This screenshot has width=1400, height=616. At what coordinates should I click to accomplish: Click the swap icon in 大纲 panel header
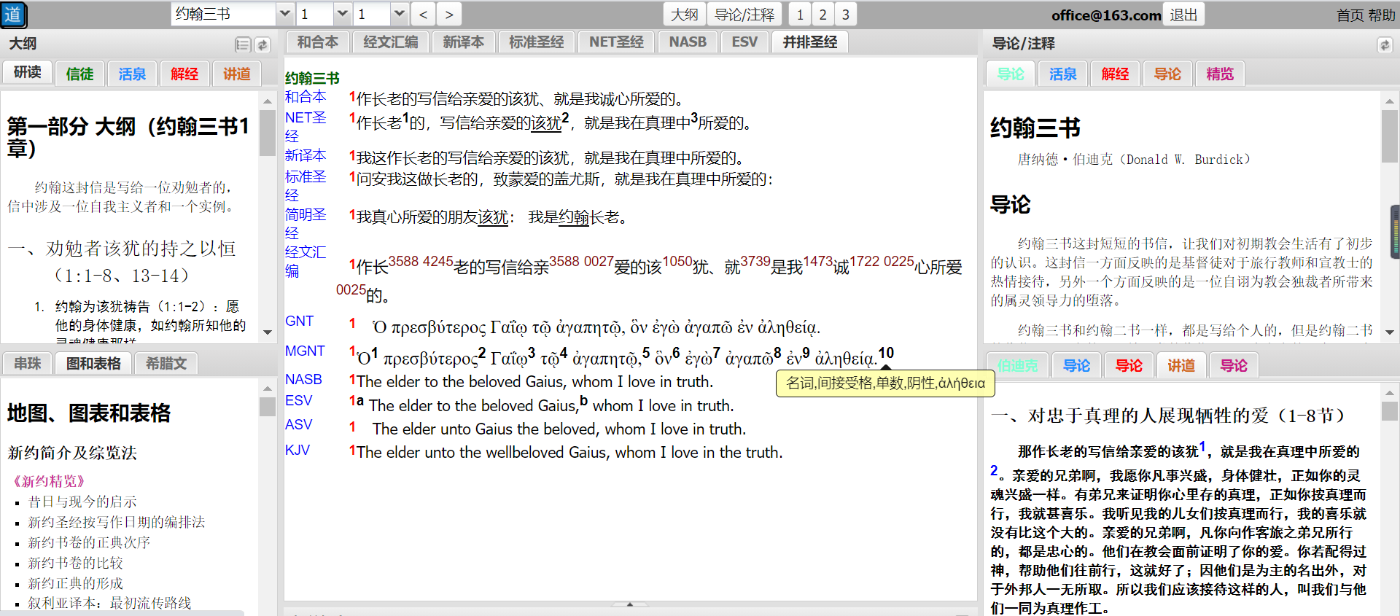[x=262, y=45]
